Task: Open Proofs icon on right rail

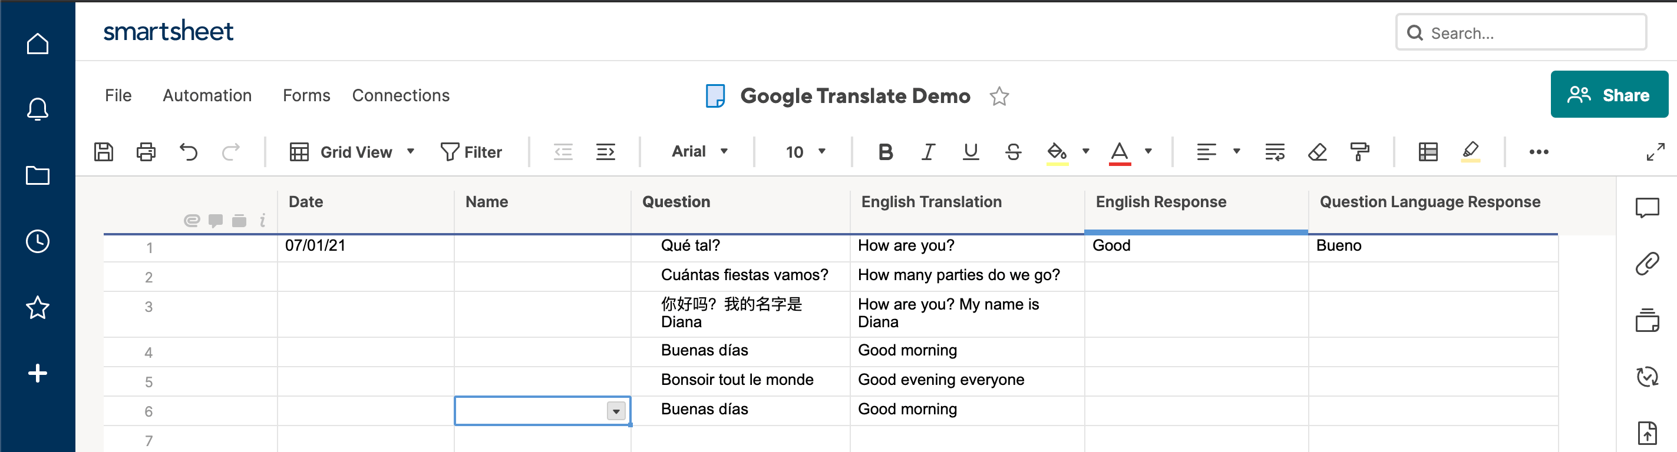Action: (x=1647, y=320)
